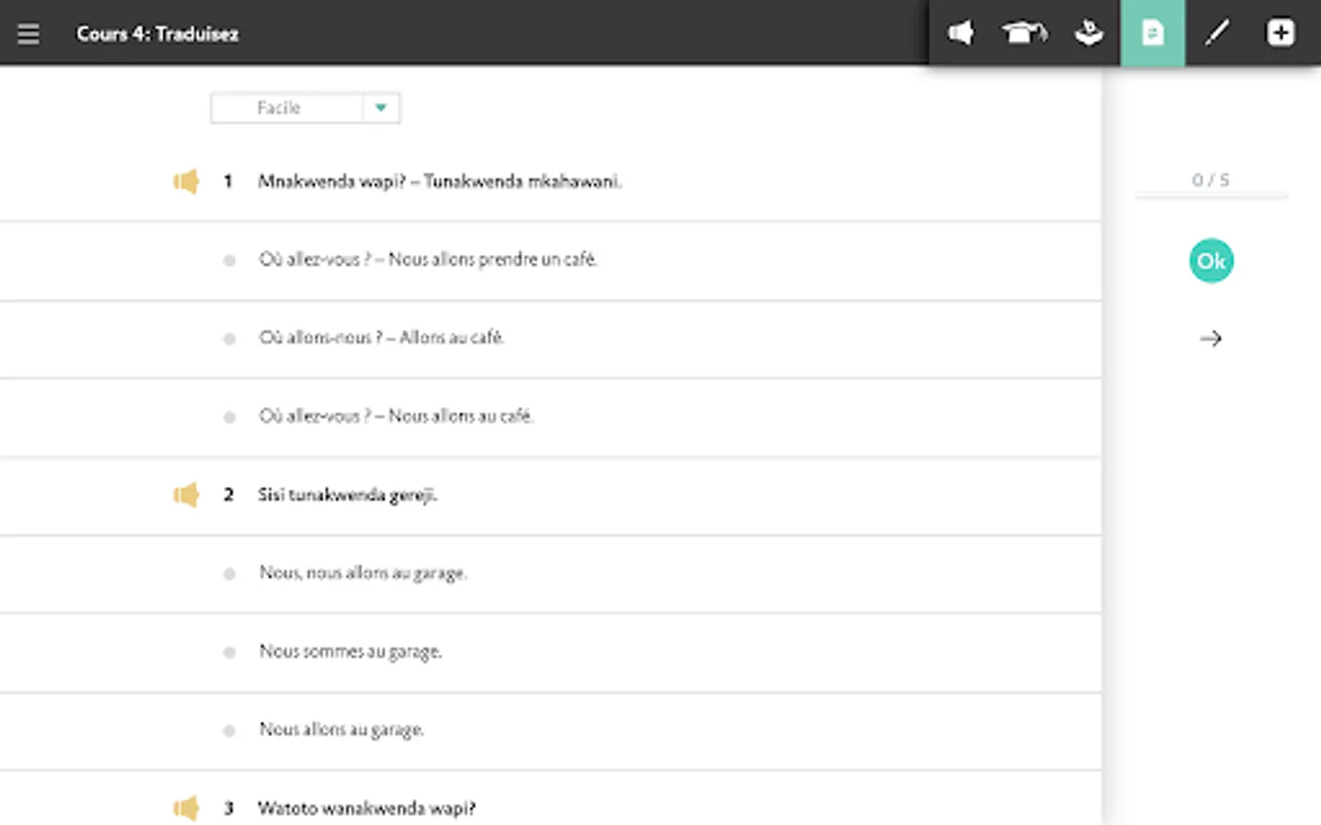Image resolution: width=1321 pixels, height=825 pixels.
Task: Click the sentence 'Sisi tunakwenda gereji.'
Action: [347, 495]
